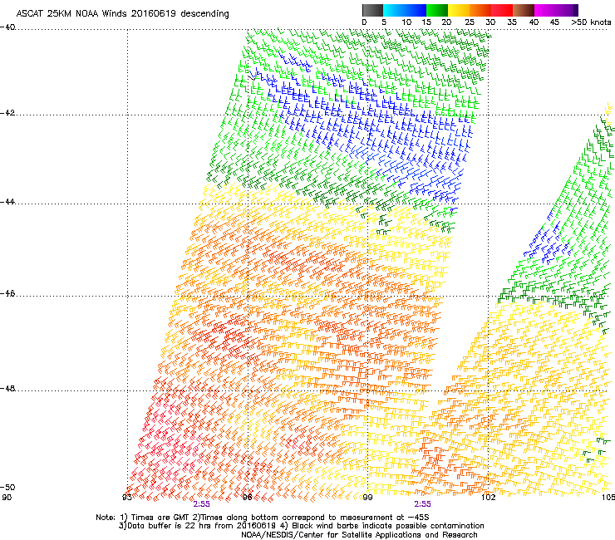The width and height of the screenshot is (615, 540).
Task: Click the cyan 5-10 knots legend swatch
Action: (x=394, y=10)
